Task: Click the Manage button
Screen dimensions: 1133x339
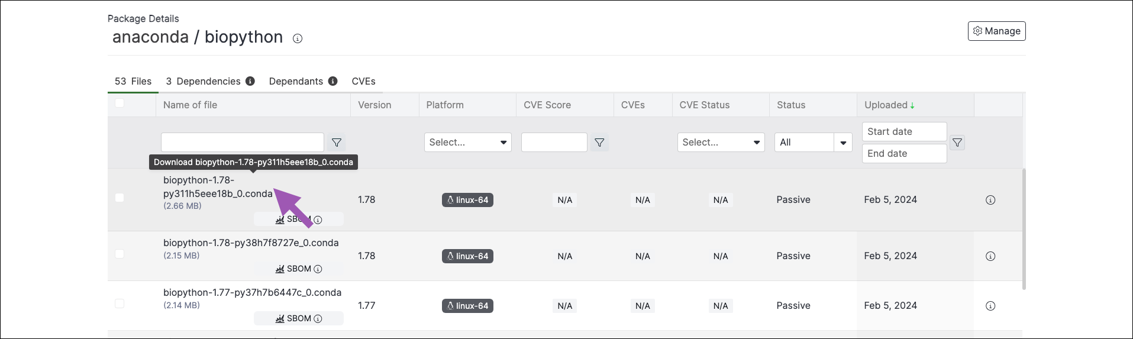Action: 997,31
